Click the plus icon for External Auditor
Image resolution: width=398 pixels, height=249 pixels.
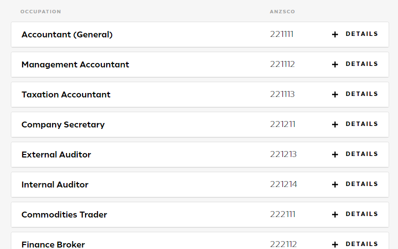point(335,155)
